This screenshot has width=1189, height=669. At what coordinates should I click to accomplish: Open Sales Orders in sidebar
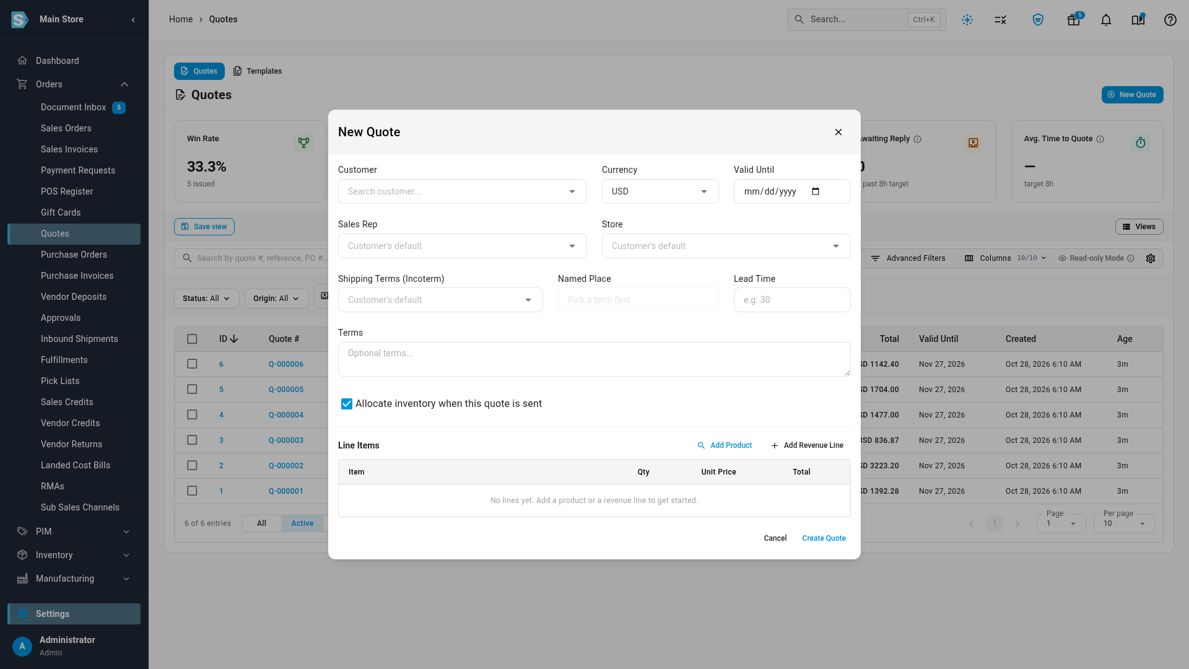tap(66, 128)
